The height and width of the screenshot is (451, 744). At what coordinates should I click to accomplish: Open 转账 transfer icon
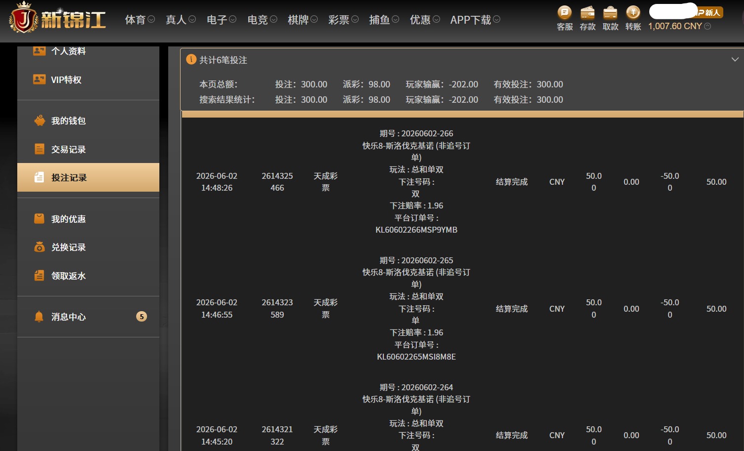click(633, 12)
